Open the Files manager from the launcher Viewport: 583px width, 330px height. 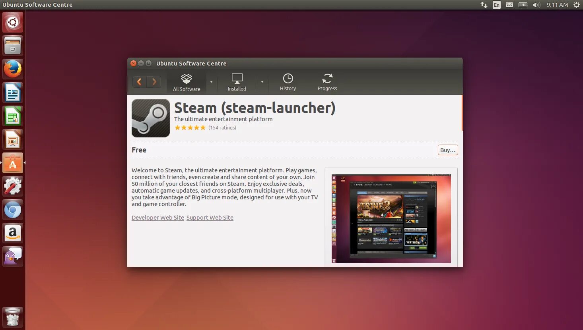click(13, 46)
